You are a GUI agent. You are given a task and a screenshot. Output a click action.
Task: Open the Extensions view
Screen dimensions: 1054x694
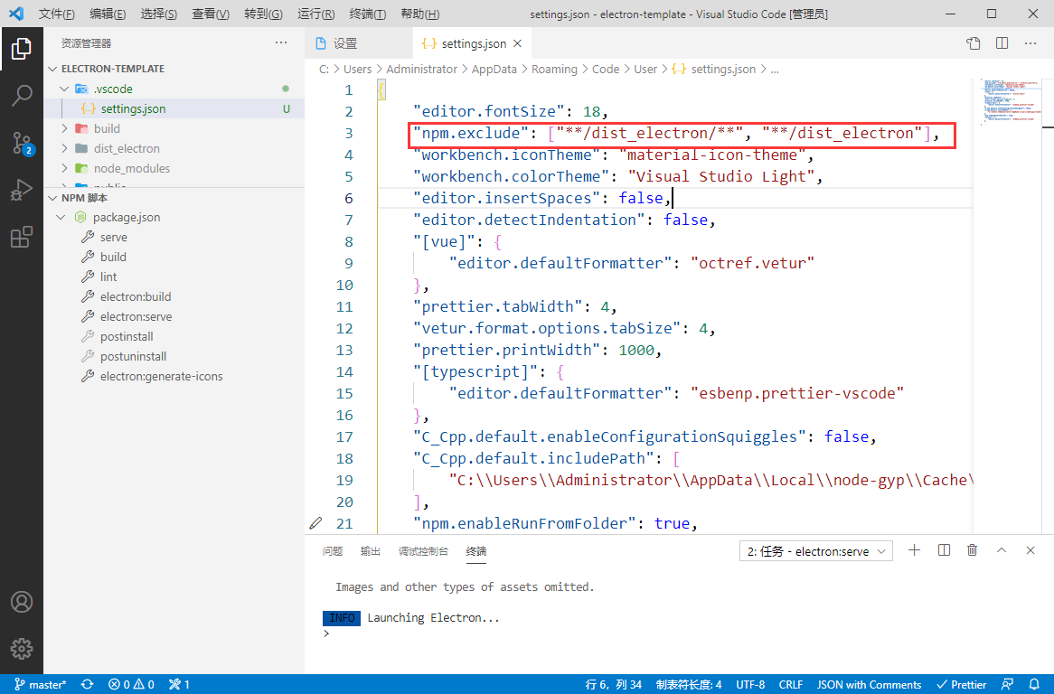pyautogui.click(x=22, y=237)
